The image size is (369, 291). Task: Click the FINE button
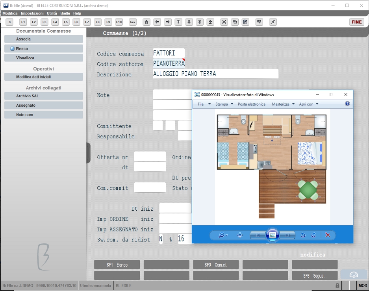coord(356,22)
